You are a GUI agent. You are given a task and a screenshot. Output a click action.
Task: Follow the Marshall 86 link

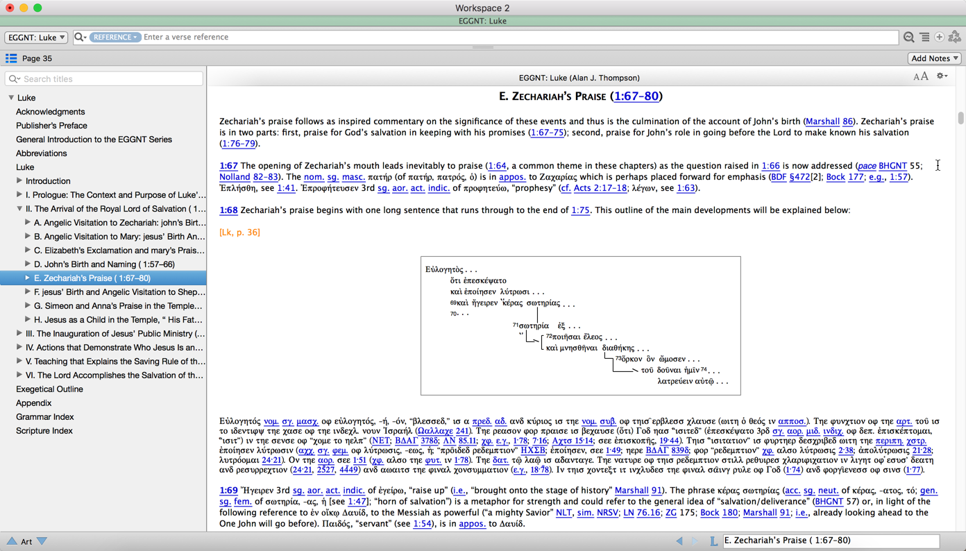tap(829, 121)
